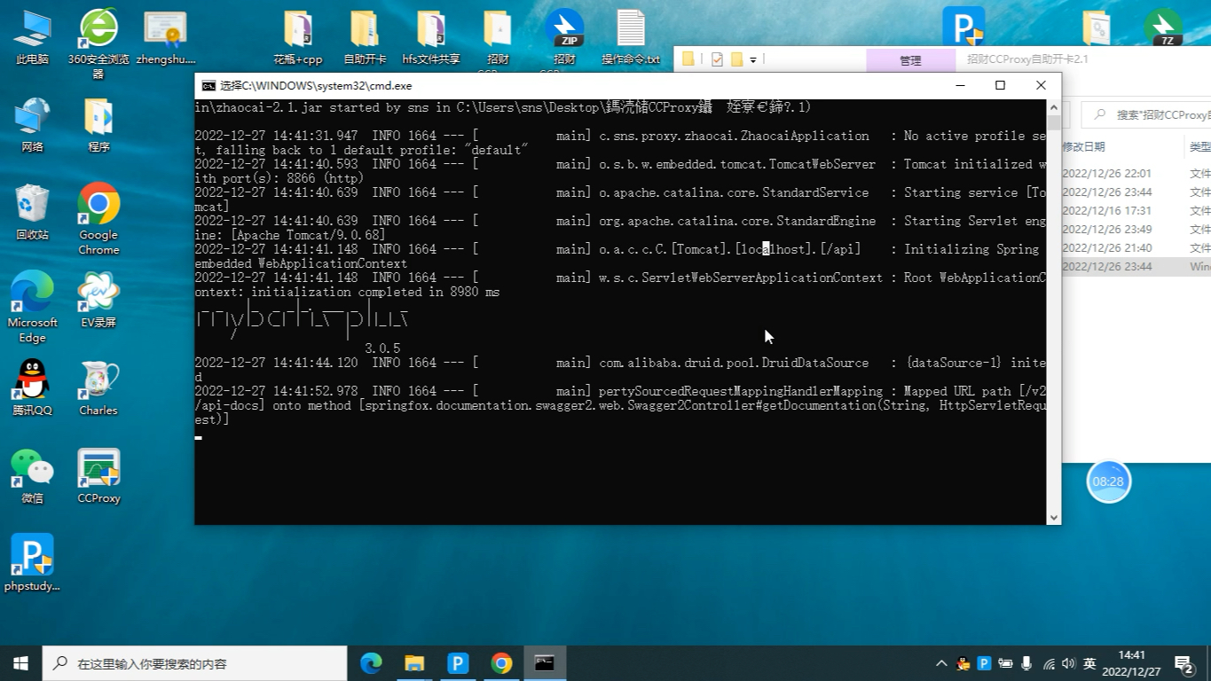This screenshot has width=1211, height=681.
Task: Select the 回收站 recycle bin icon
Action: click(32, 213)
